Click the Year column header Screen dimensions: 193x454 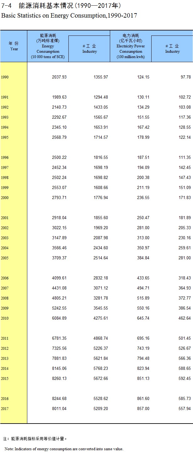click(14, 46)
